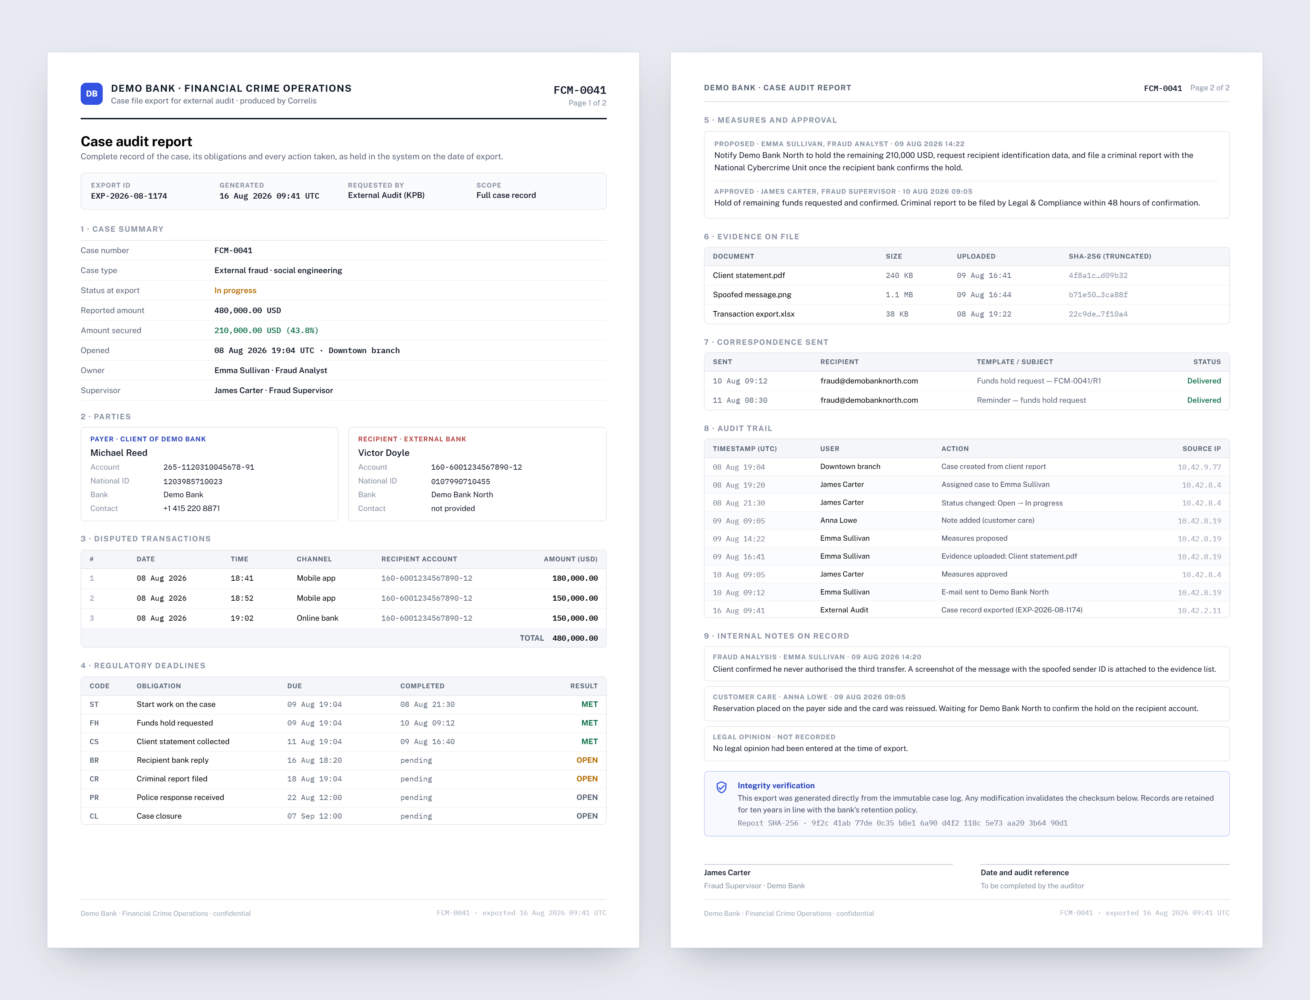Click the 18:52 Mobile app transaction time
This screenshot has width=1310, height=1000.
[x=242, y=598]
